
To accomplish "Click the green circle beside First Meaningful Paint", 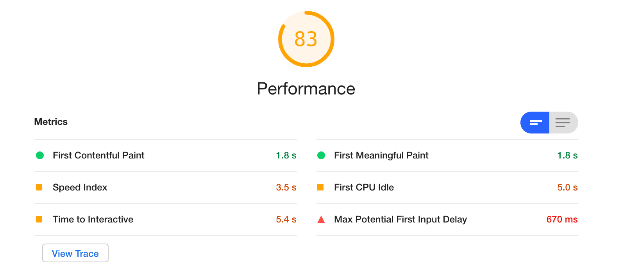I will (321, 155).
